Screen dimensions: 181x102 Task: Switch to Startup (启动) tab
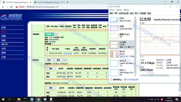coord(132,13)
